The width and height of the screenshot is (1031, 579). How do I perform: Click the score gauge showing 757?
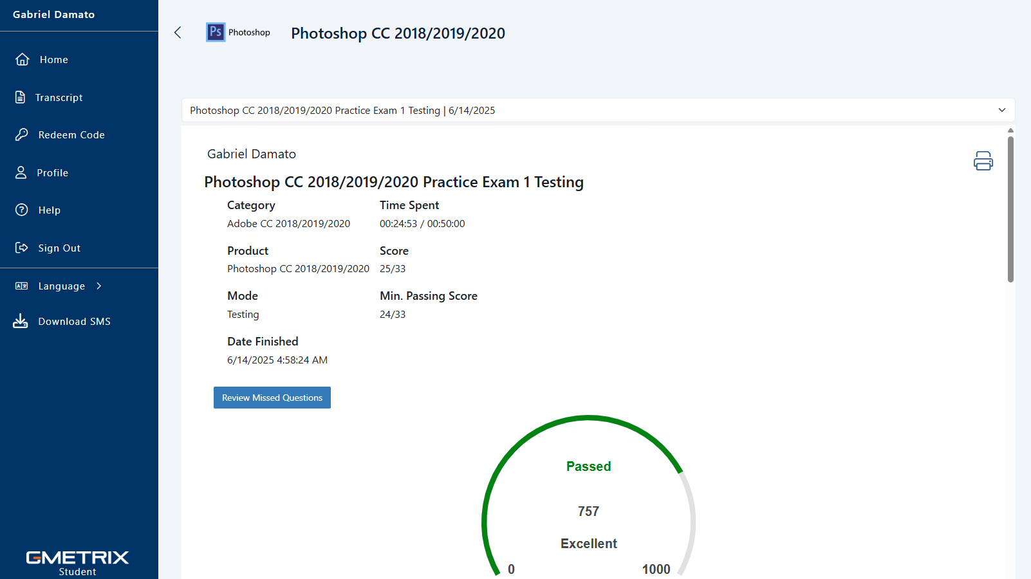(588, 511)
